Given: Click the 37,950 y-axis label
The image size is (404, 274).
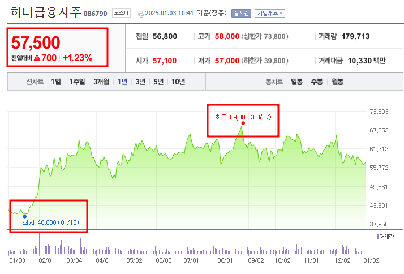Looking at the screenshot, I should click(x=379, y=224).
